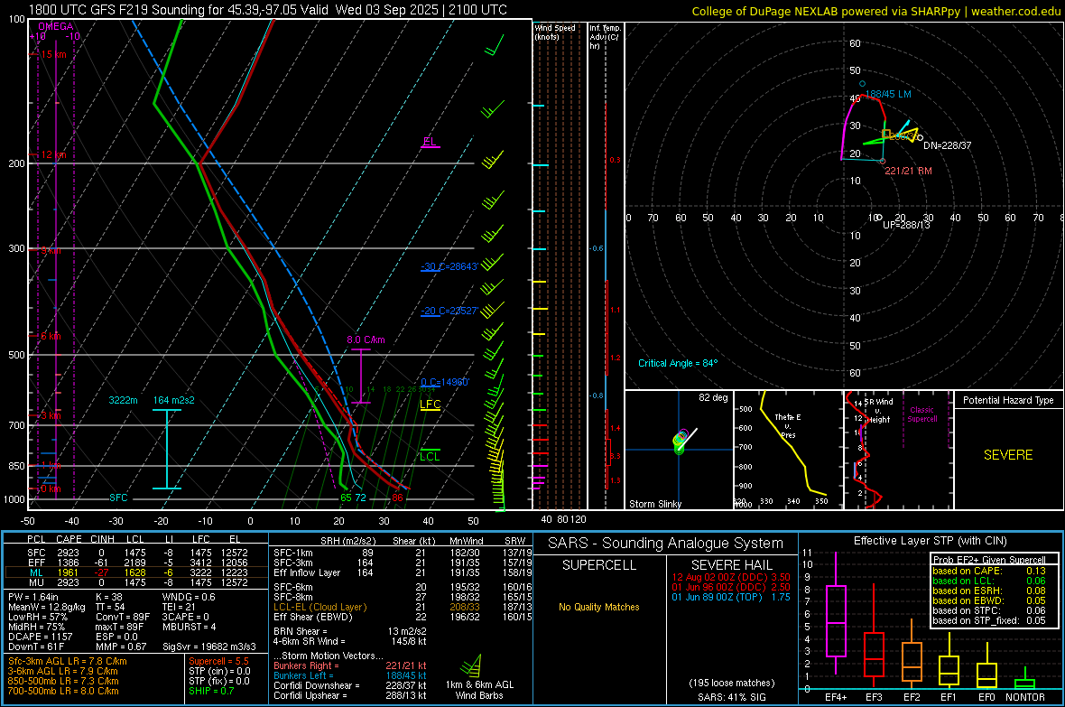
Task: Click the red "Supercell = 5.5" value
Action: point(218,662)
